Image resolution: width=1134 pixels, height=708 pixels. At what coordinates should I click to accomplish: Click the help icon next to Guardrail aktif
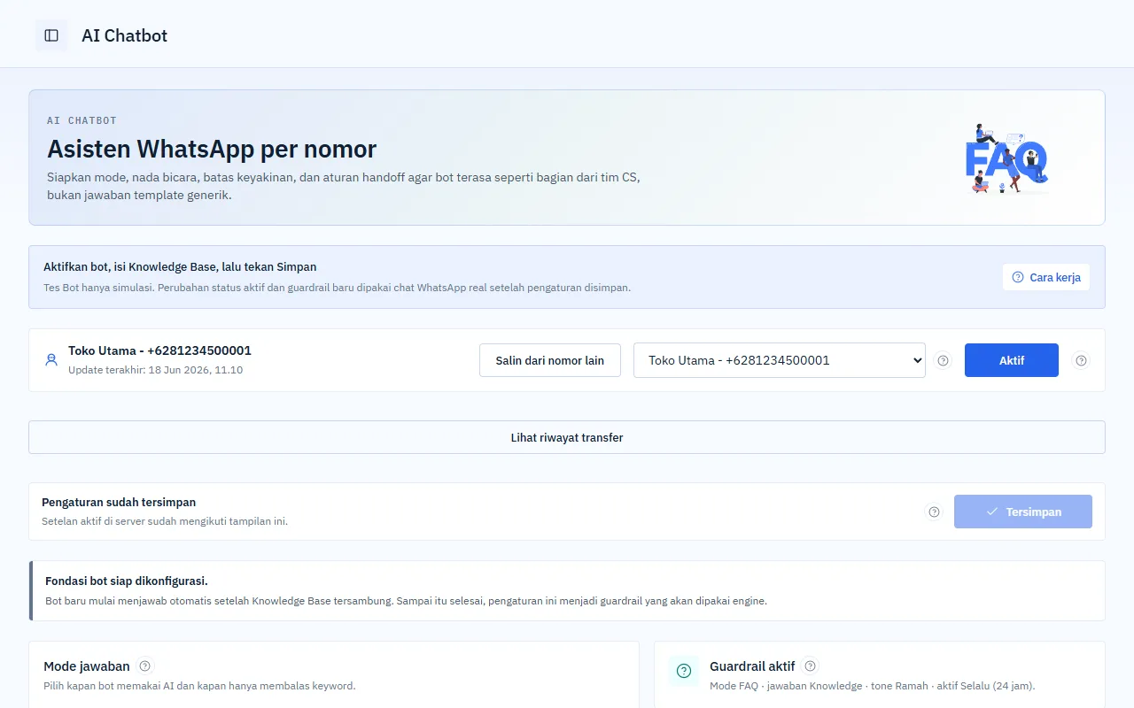[x=811, y=666]
